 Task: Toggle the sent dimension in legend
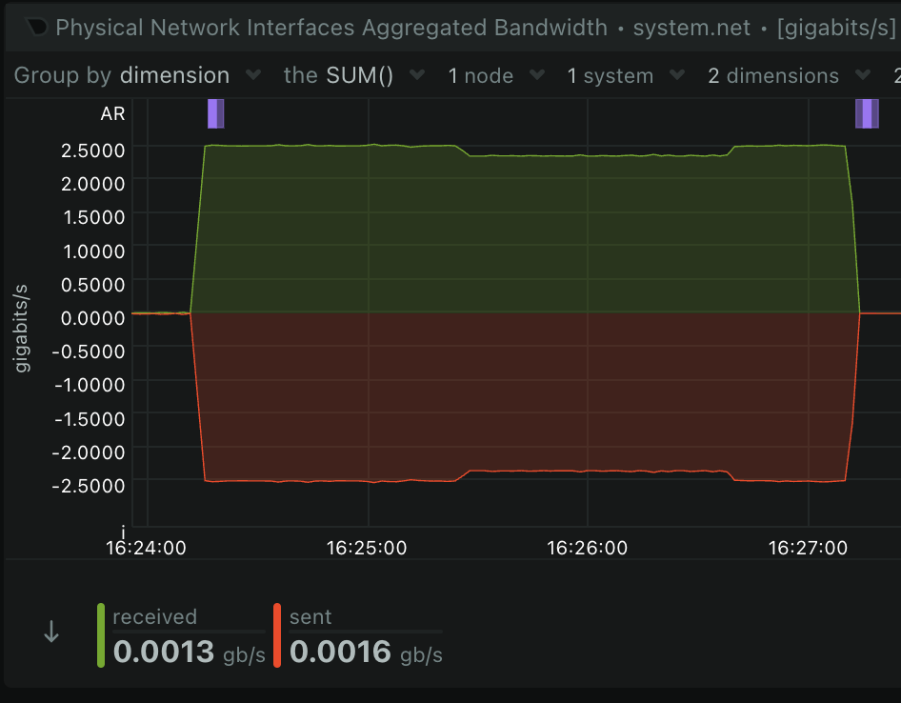tap(310, 616)
